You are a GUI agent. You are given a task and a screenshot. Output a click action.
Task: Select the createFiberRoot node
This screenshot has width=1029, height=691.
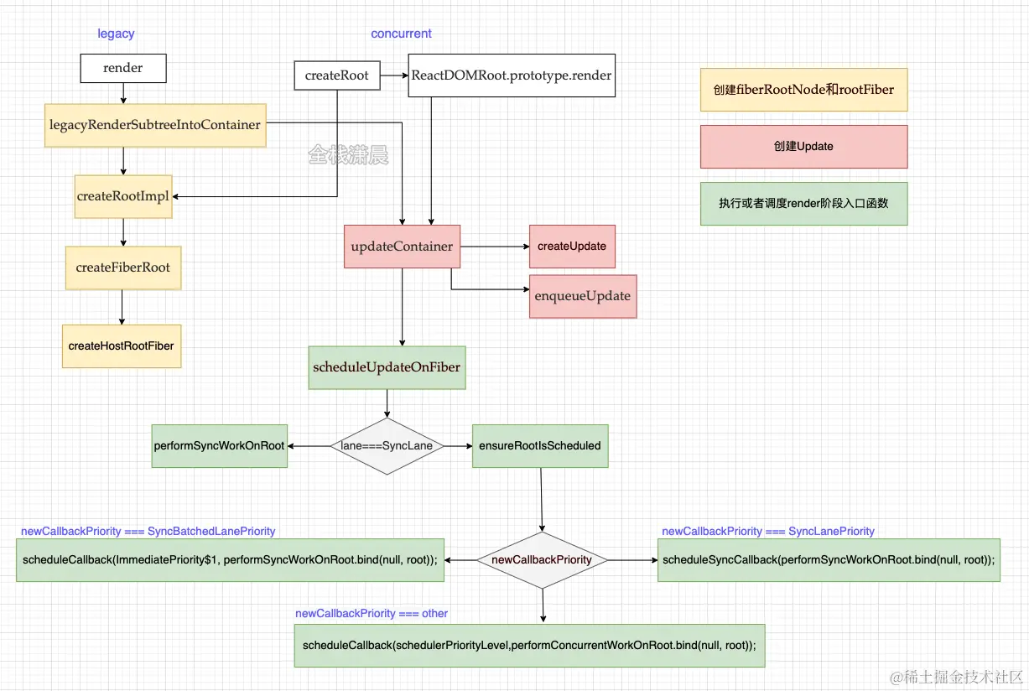pyautogui.click(x=122, y=268)
